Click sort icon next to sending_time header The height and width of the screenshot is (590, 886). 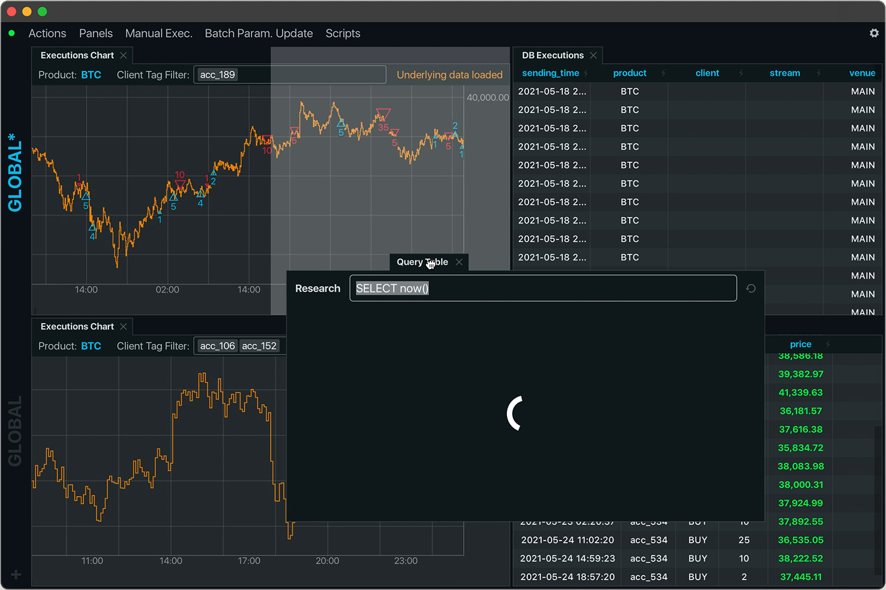click(x=586, y=73)
